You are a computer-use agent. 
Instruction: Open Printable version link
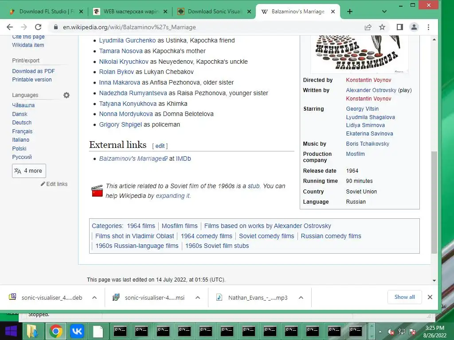coord(32,80)
